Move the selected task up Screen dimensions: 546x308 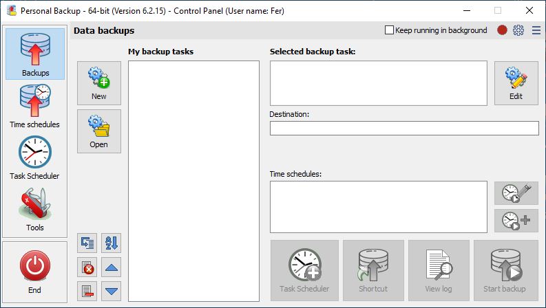pos(112,267)
